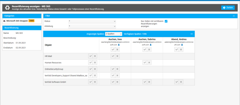Reject all for Aachen, Sabrina column header

(149, 50)
